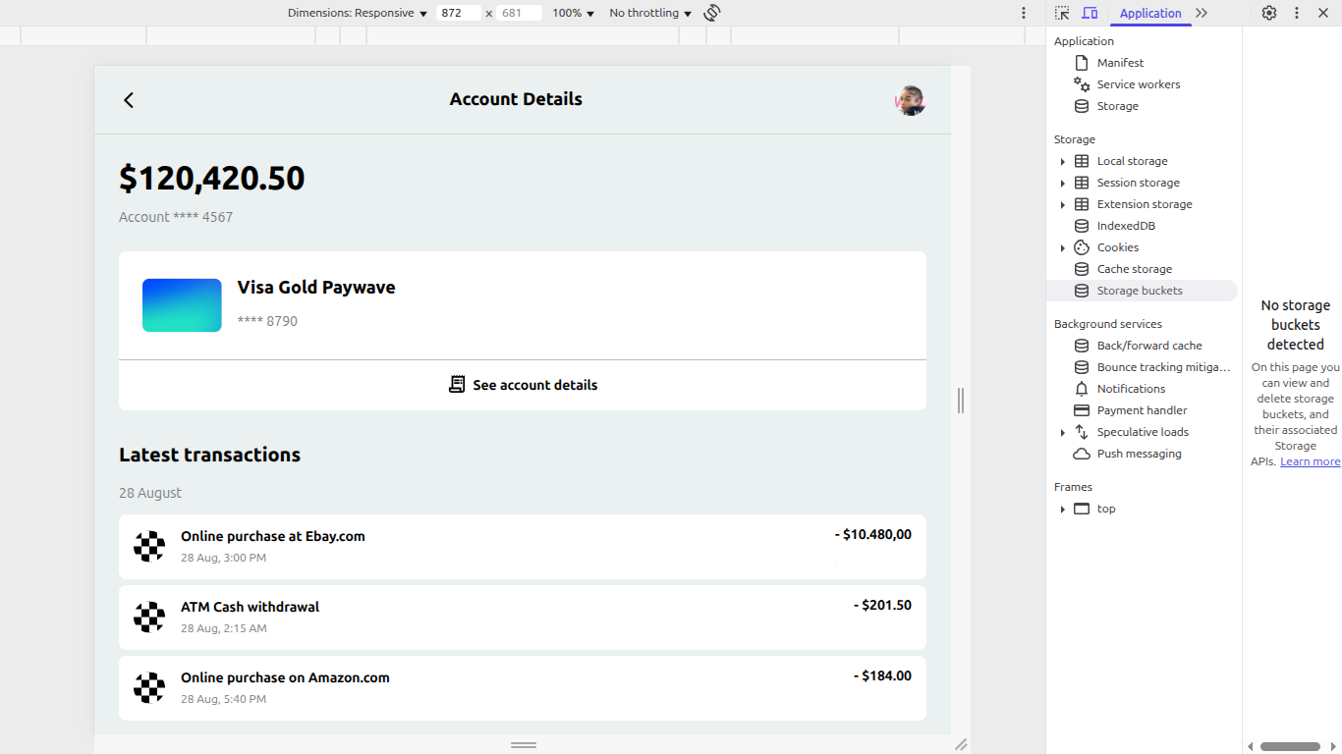Click the Cookies cookie icon
This screenshot has width=1342, height=754.
pyautogui.click(x=1082, y=247)
